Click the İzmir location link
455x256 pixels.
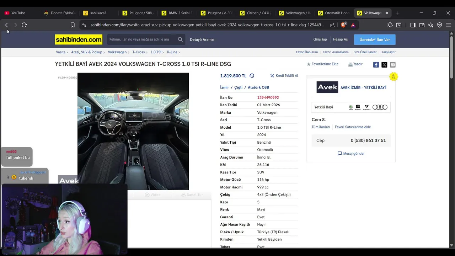(225, 87)
